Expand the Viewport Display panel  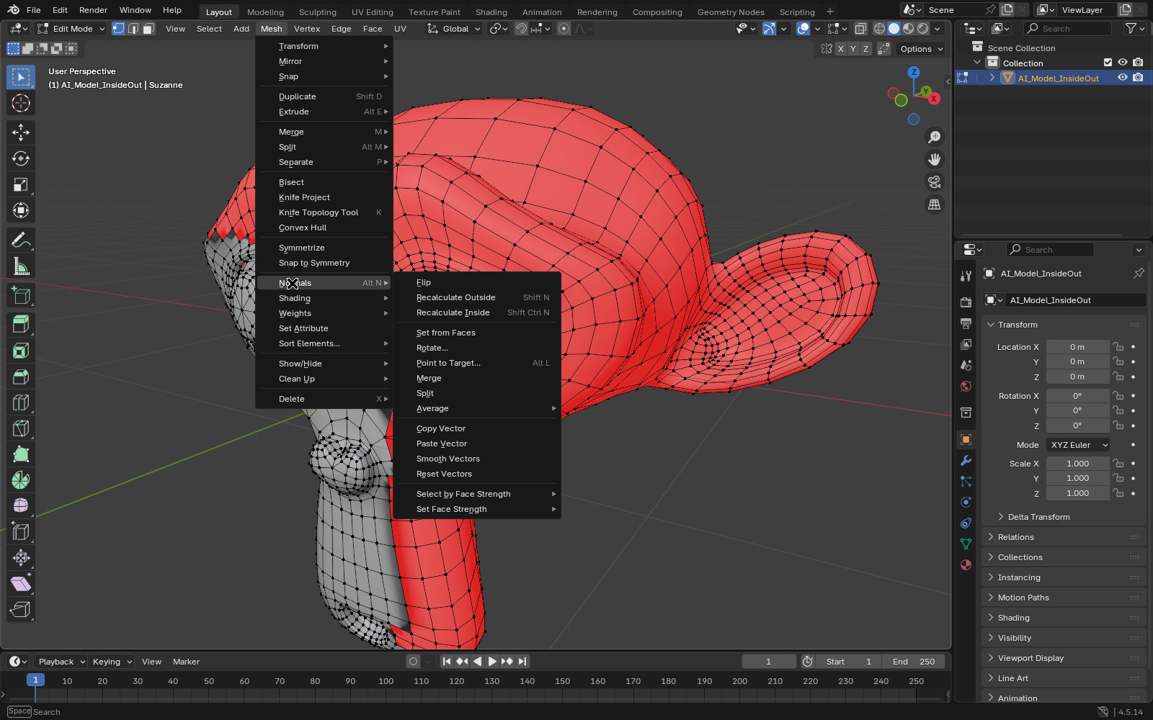[1030, 658]
